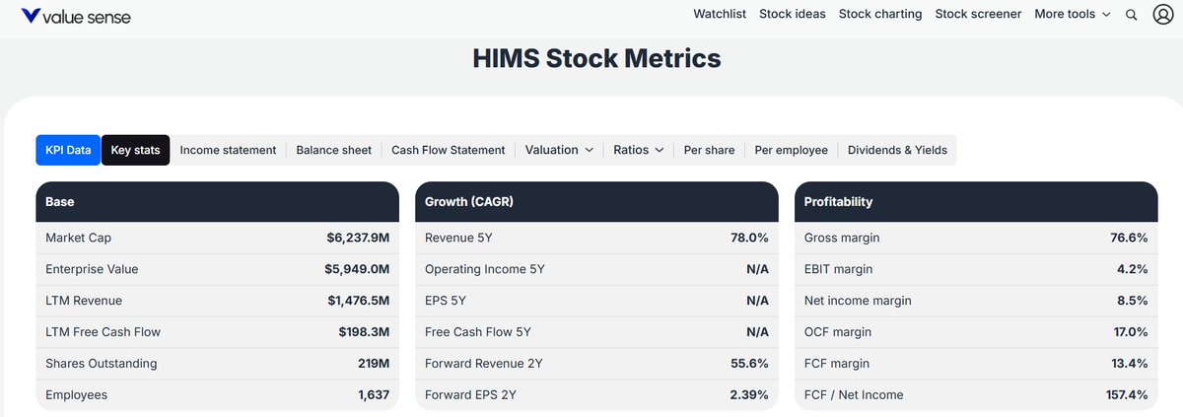Open the user account profile icon
The width and height of the screenshot is (1183, 417).
coord(1163,15)
